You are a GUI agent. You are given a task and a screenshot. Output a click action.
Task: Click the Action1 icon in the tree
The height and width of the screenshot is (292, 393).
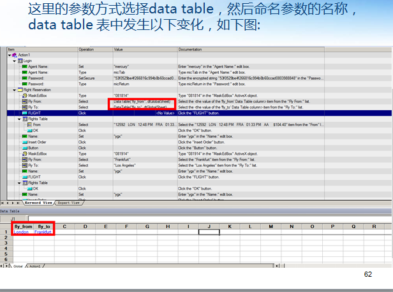[x=15, y=55]
